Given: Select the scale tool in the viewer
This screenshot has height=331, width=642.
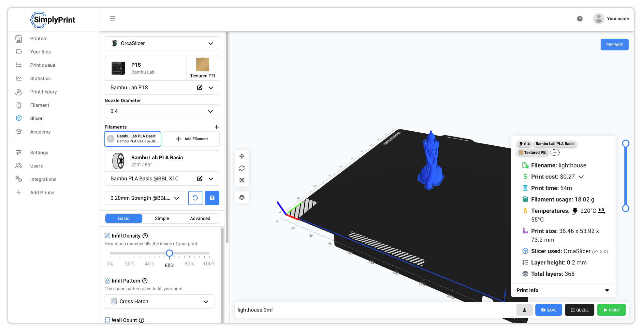Looking at the screenshot, I should [x=242, y=180].
